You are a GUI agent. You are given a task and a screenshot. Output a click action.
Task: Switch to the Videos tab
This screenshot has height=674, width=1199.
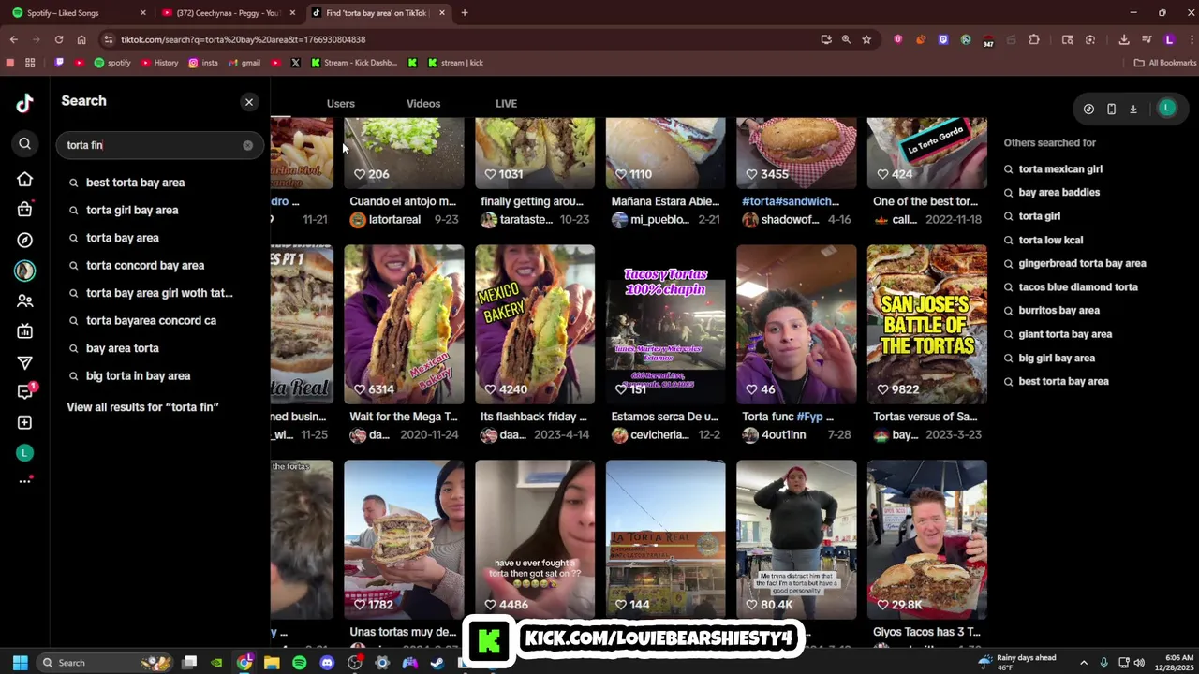click(423, 104)
